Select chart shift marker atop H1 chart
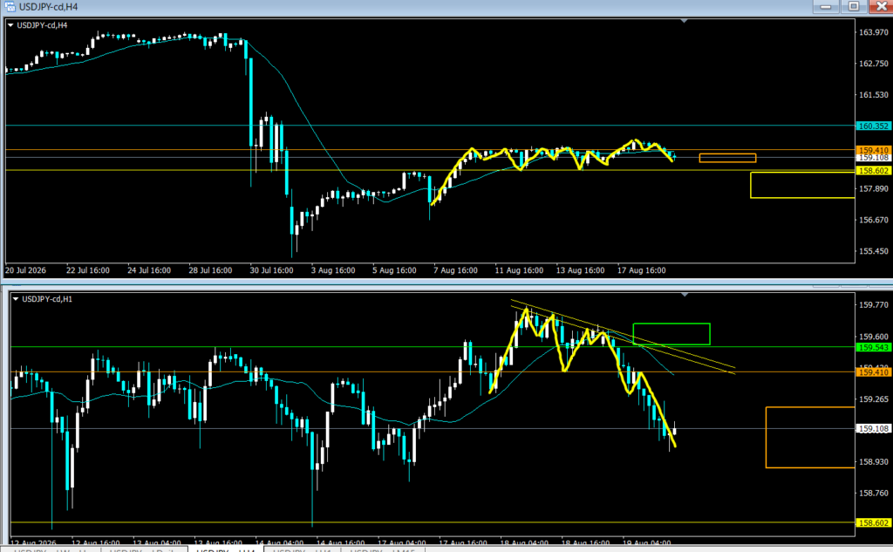The width and height of the screenshot is (893, 552). coord(685,295)
